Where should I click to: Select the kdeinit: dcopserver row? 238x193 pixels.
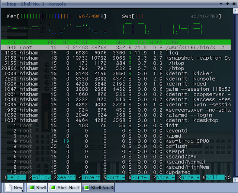click(x=116, y=94)
